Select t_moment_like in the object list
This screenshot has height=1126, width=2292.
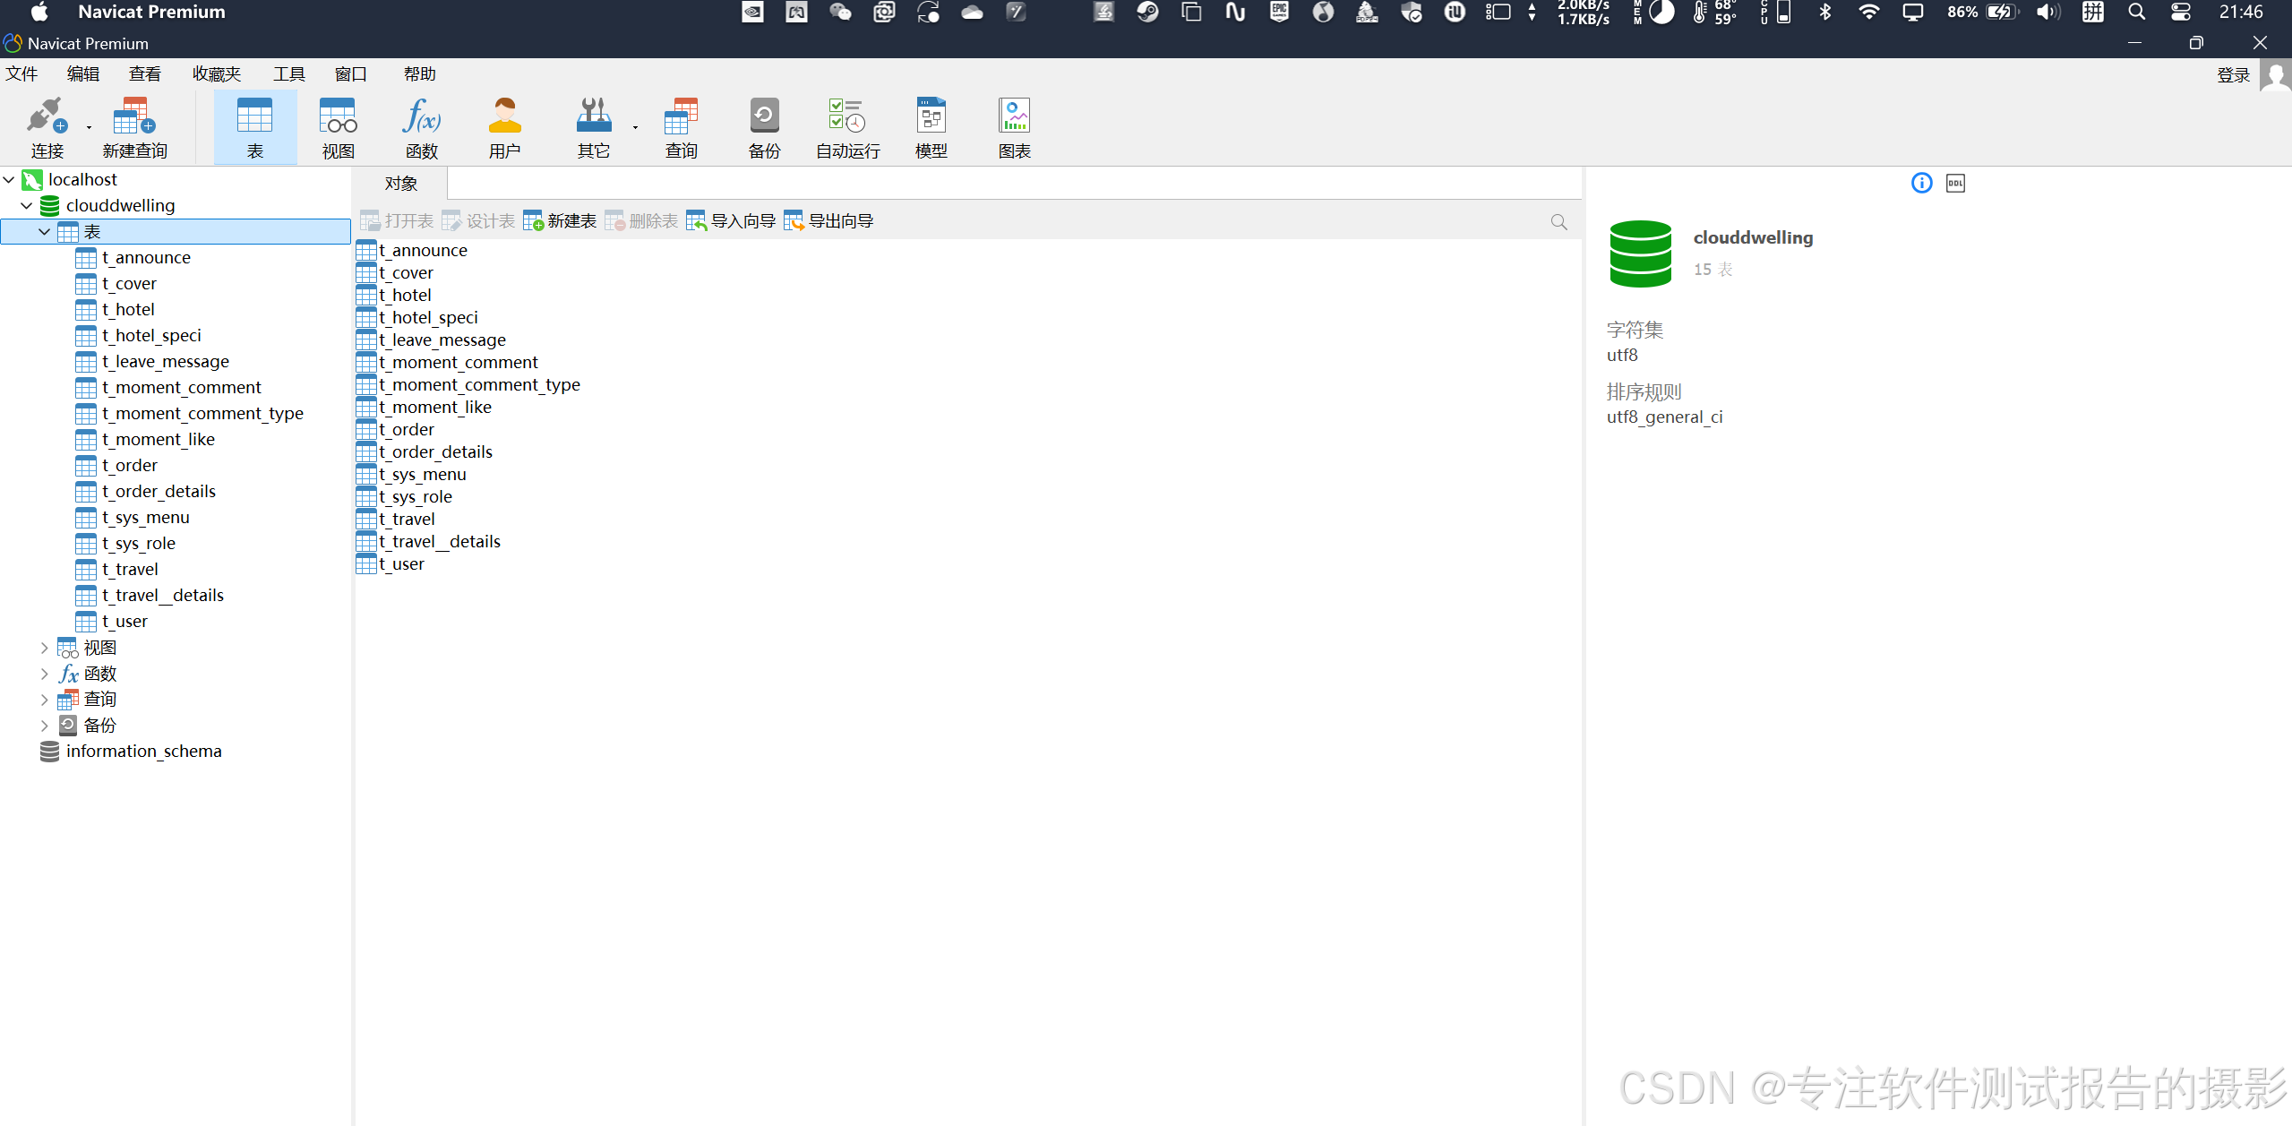pos(435,408)
